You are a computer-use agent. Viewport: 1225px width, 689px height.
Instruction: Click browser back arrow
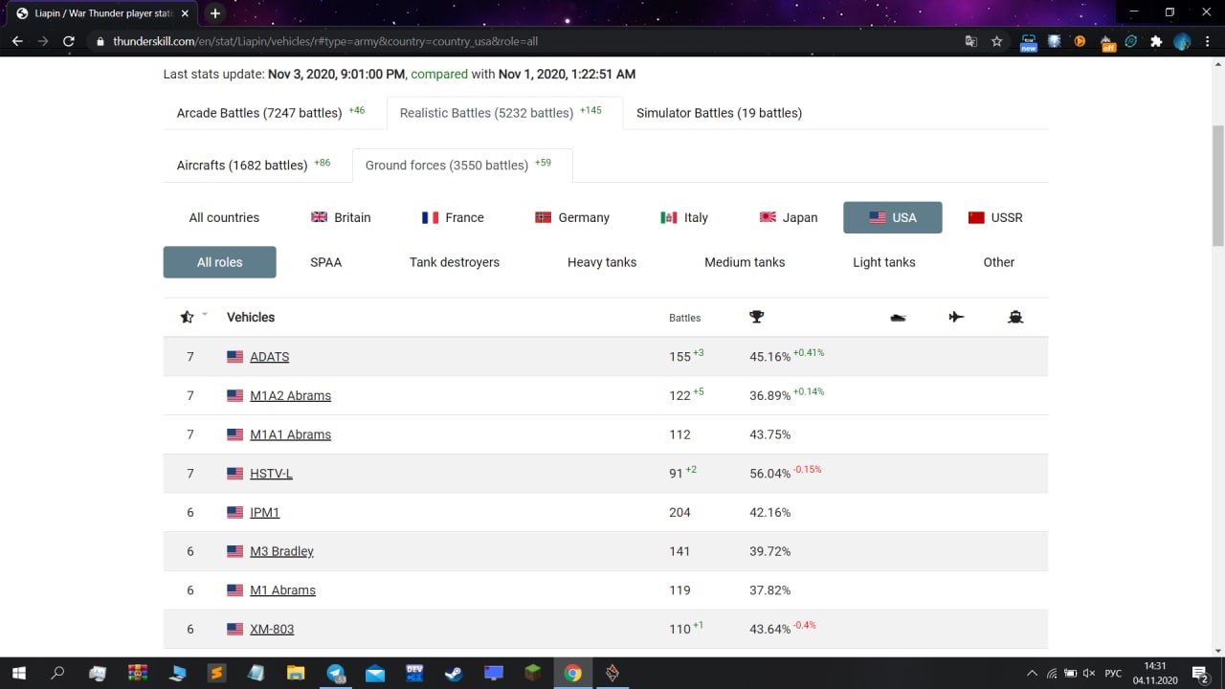[x=17, y=41]
